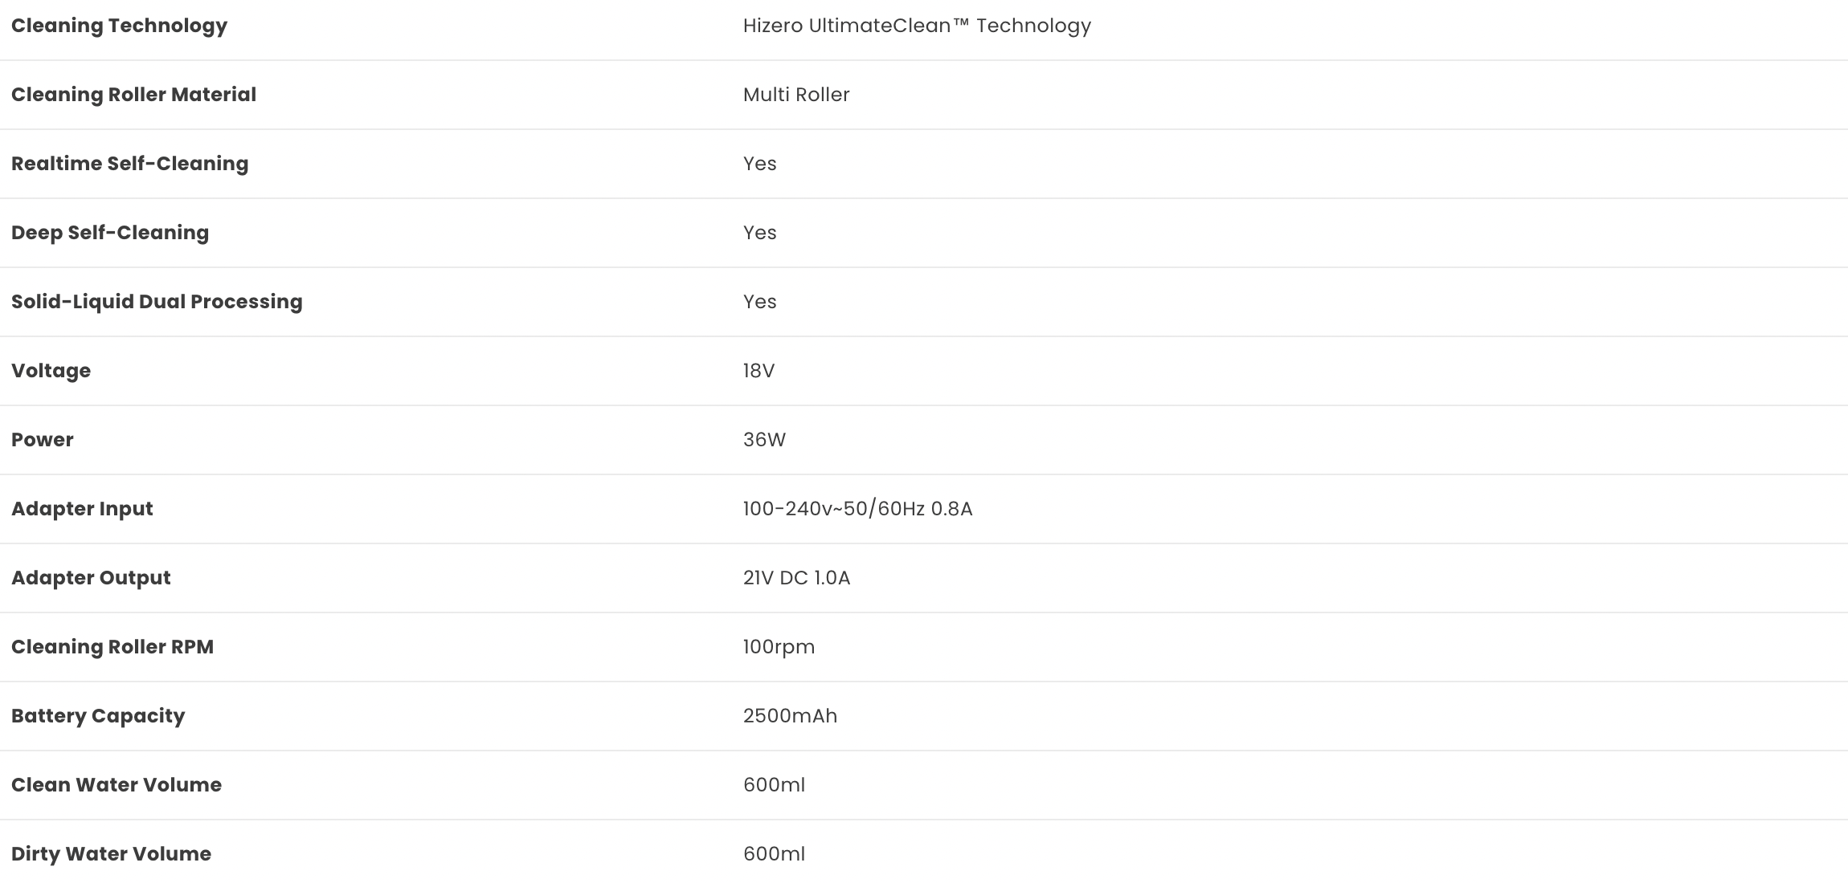Select the Cleaning Technology row label

[x=119, y=26]
